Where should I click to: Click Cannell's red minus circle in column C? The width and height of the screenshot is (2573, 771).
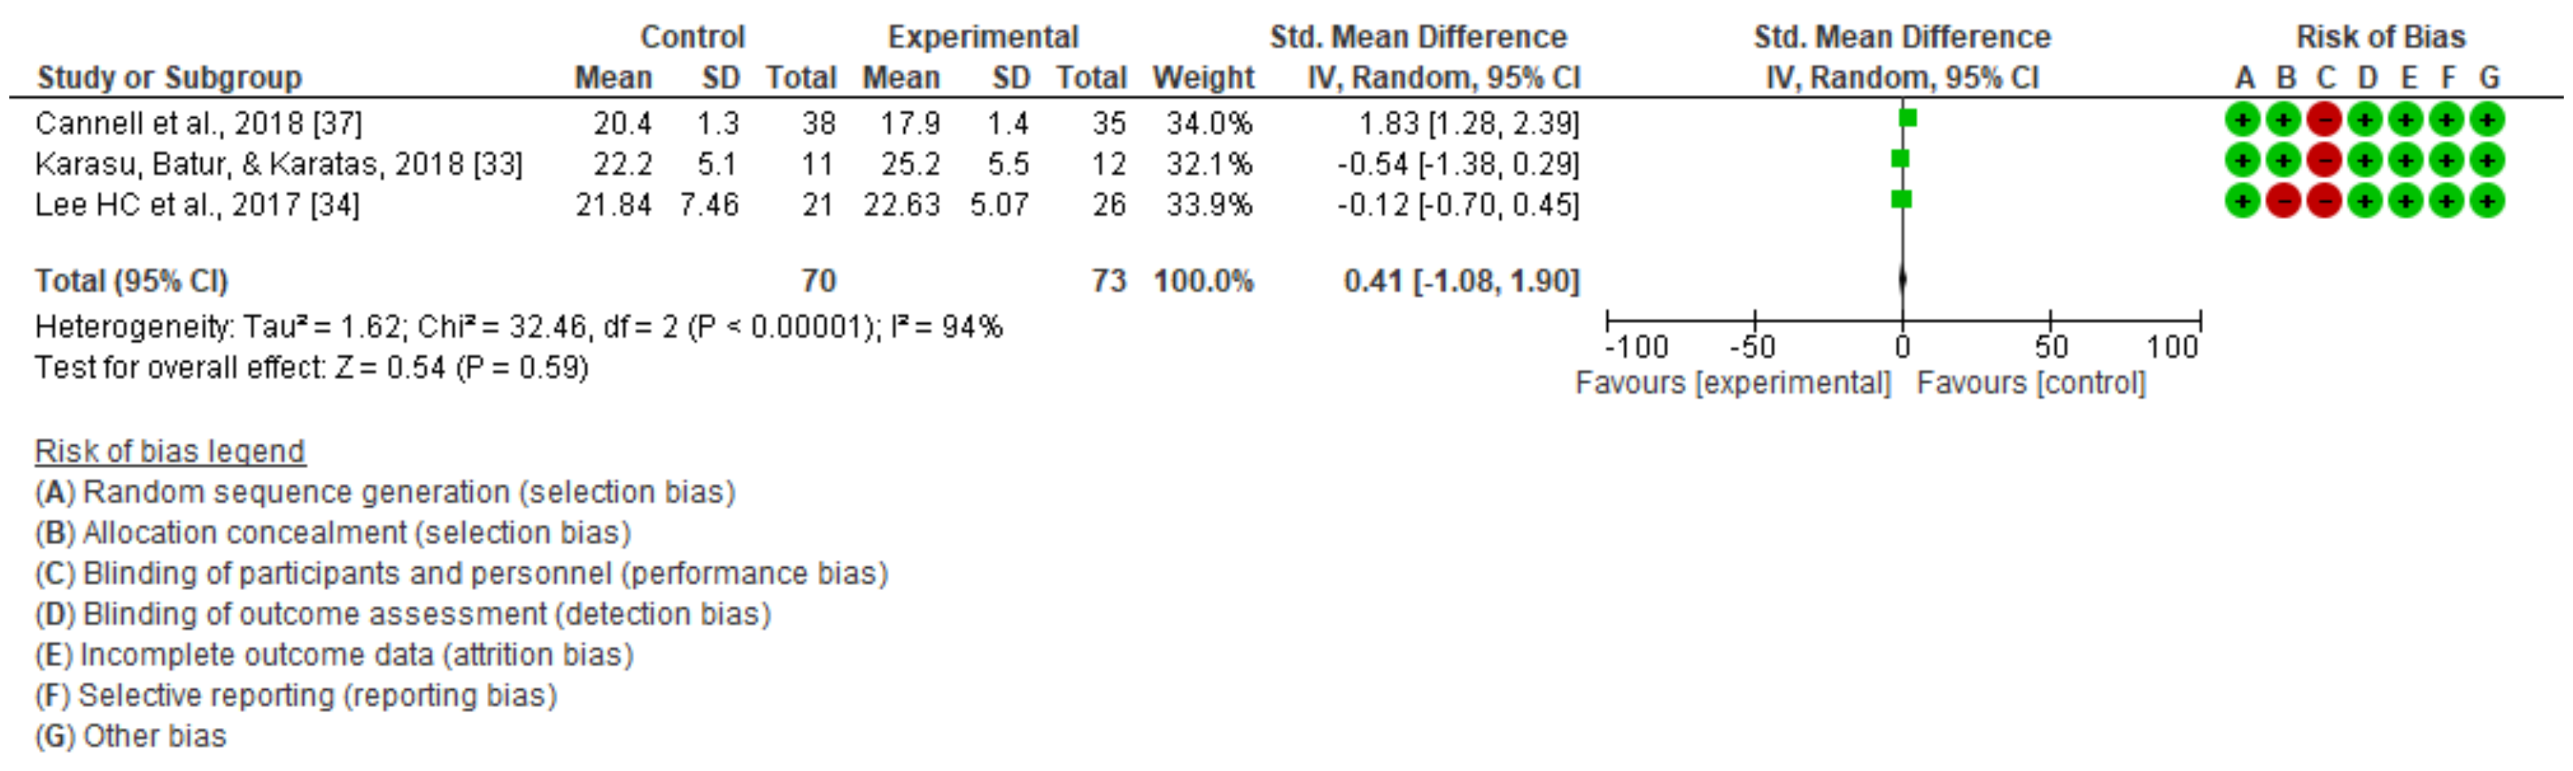click(x=2325, y=121)
